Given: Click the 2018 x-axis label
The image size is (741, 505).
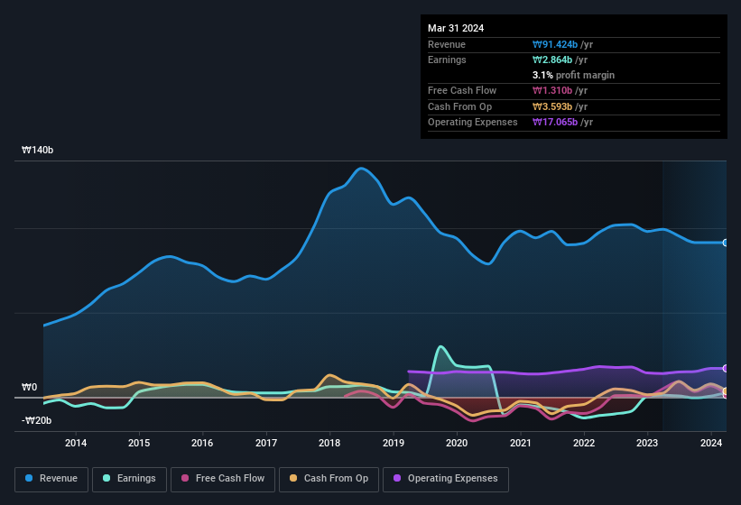Looking at the screenshot, I should coord(329,443).
